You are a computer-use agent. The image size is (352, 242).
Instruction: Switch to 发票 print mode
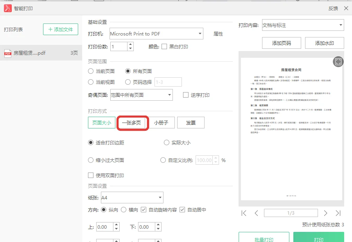tap(191, 123)
